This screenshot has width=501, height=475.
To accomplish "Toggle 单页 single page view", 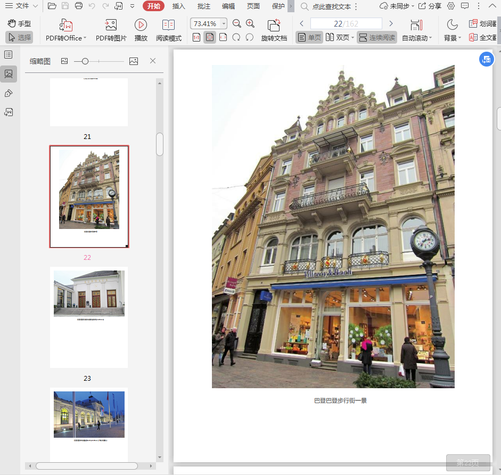I will 309,38.
